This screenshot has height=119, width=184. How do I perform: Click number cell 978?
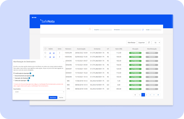pos(68,89)
